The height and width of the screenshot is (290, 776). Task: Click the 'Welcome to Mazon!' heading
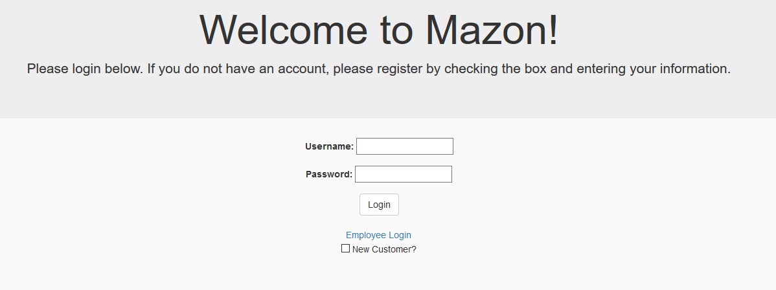pos(378,30)
